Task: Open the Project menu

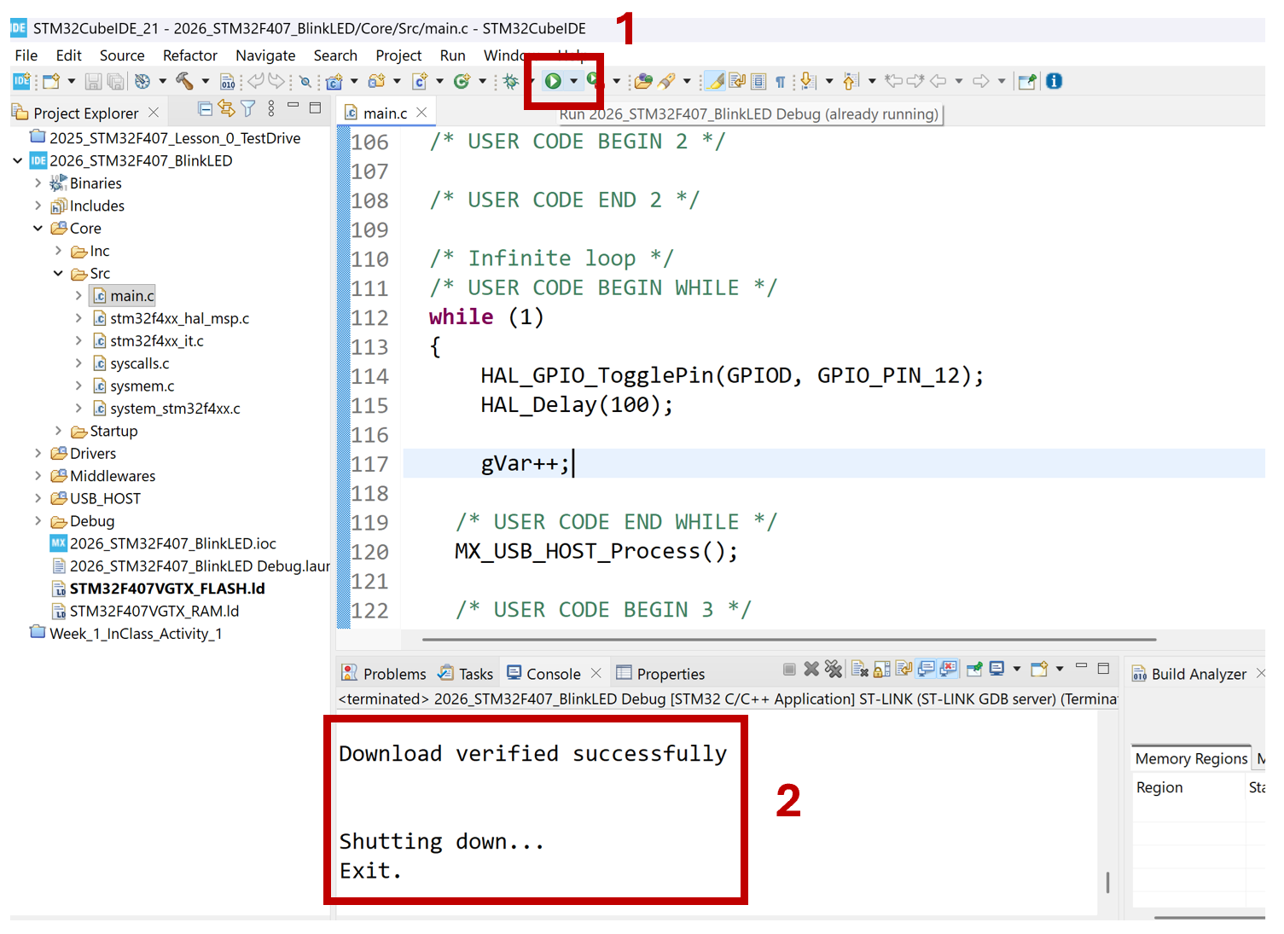Action: [x=398, y=55]
